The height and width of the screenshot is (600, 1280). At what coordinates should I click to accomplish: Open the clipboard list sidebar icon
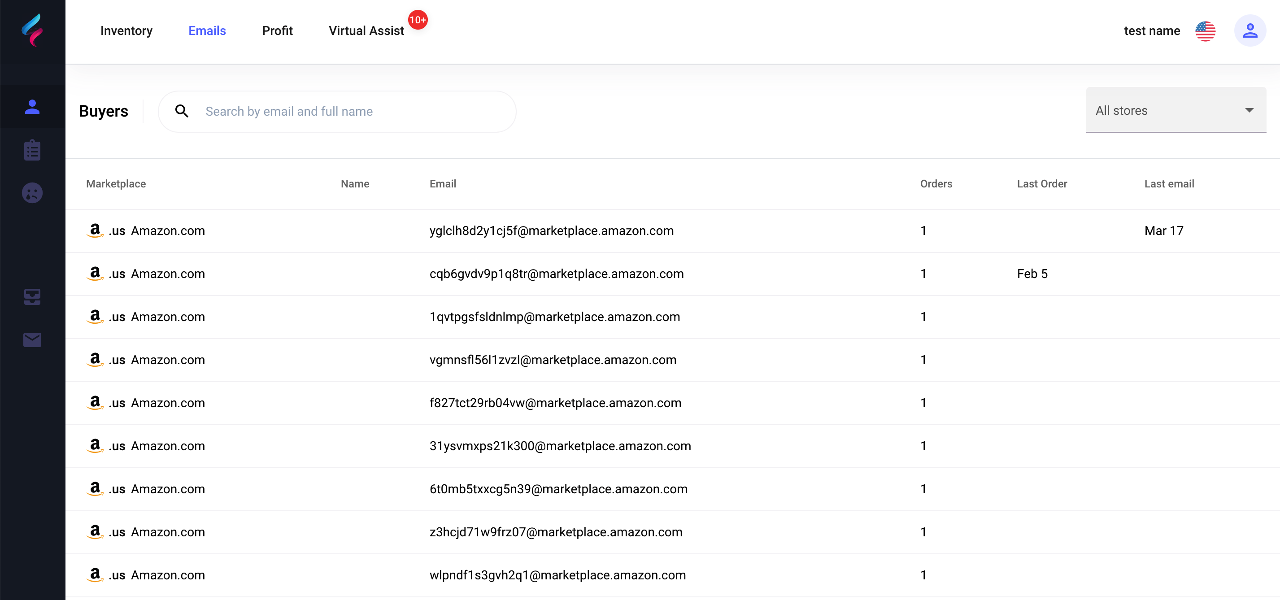(x=32, y=150)
